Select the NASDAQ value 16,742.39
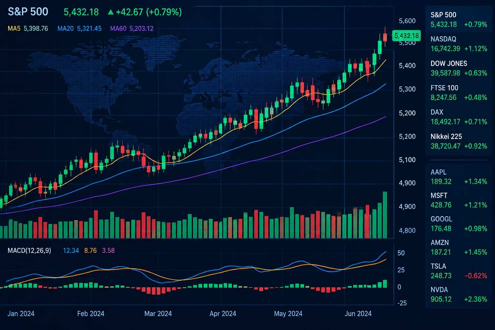 tap(445, 49)
